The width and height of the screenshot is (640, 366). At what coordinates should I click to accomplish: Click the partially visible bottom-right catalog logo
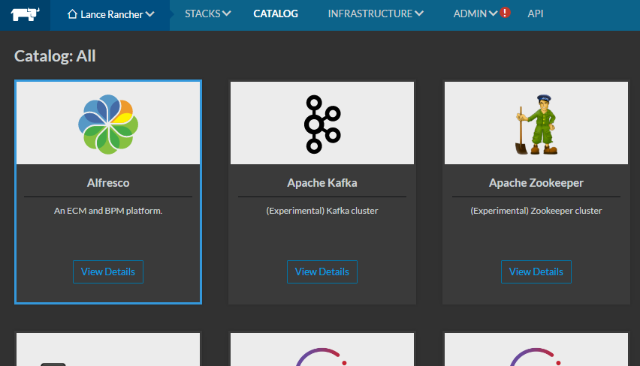coord(536,355)
